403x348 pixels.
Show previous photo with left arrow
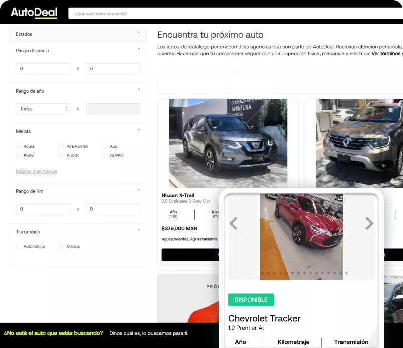[233, 223]
